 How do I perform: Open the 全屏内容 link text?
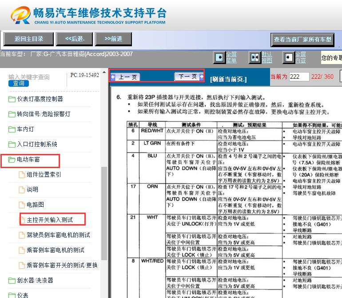pos(301,57)
